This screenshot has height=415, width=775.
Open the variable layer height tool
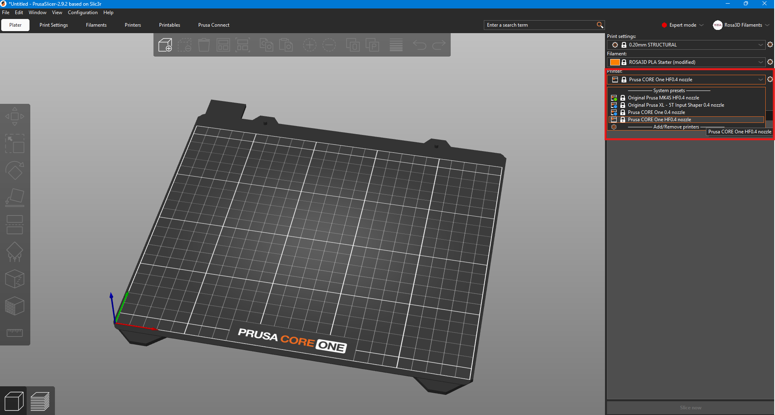pos(396,45)
